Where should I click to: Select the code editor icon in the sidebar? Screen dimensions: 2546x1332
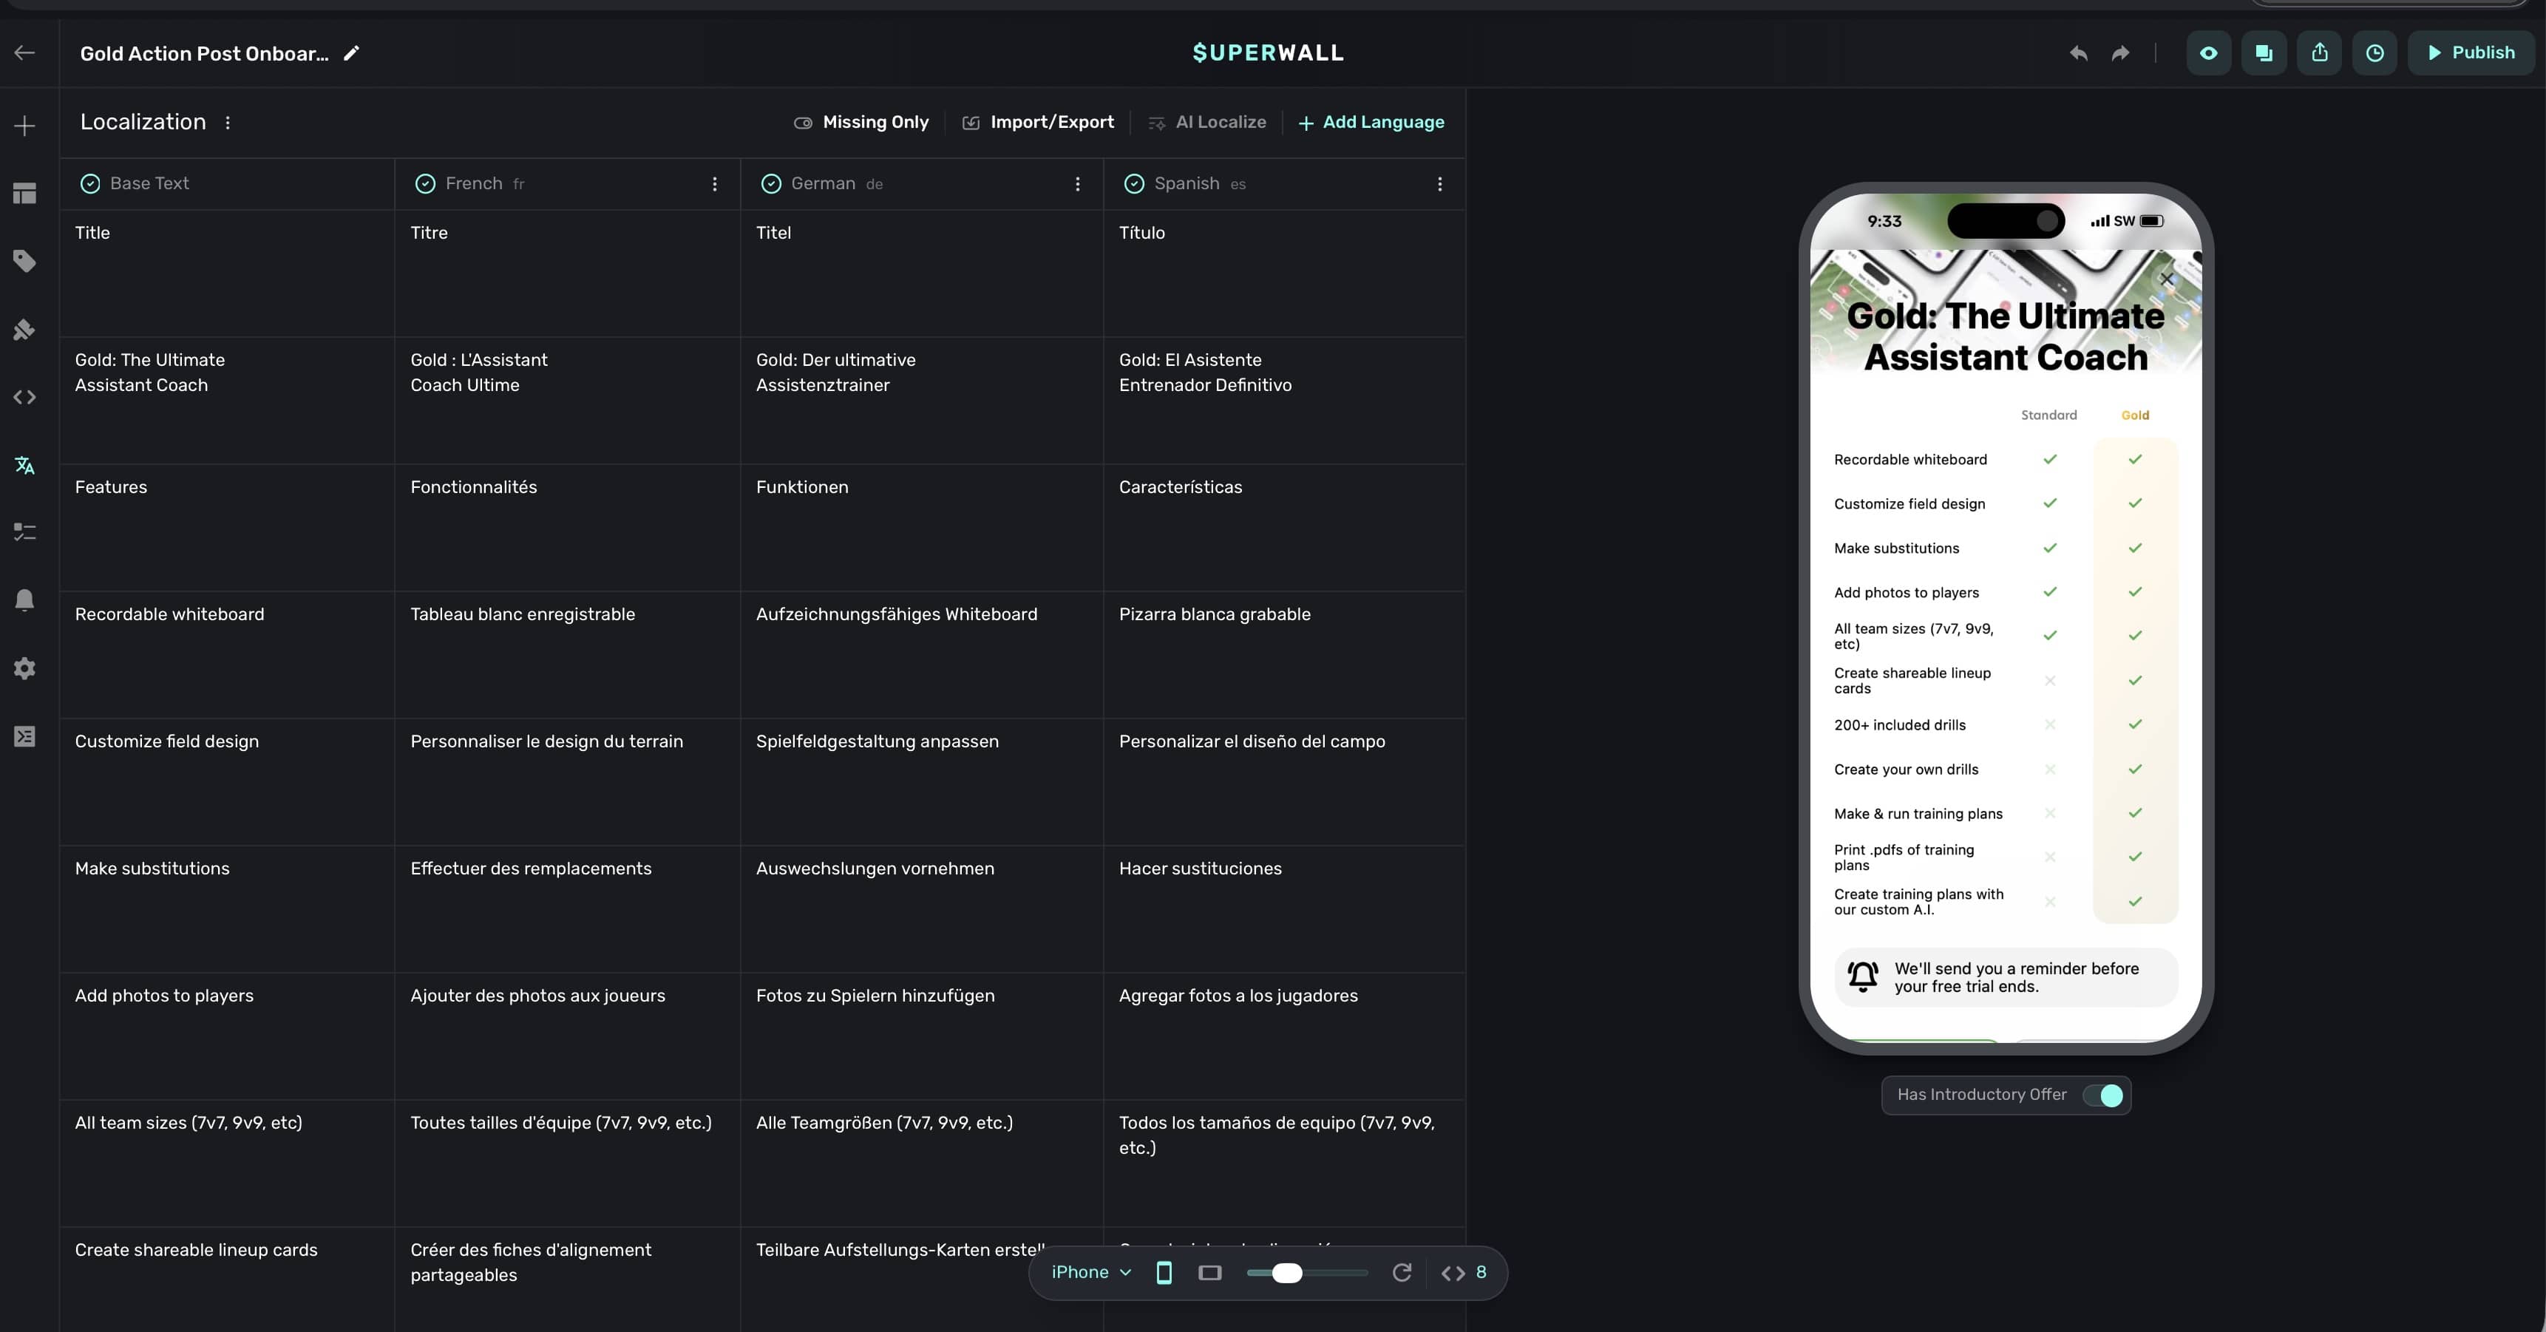click(24, 396)
